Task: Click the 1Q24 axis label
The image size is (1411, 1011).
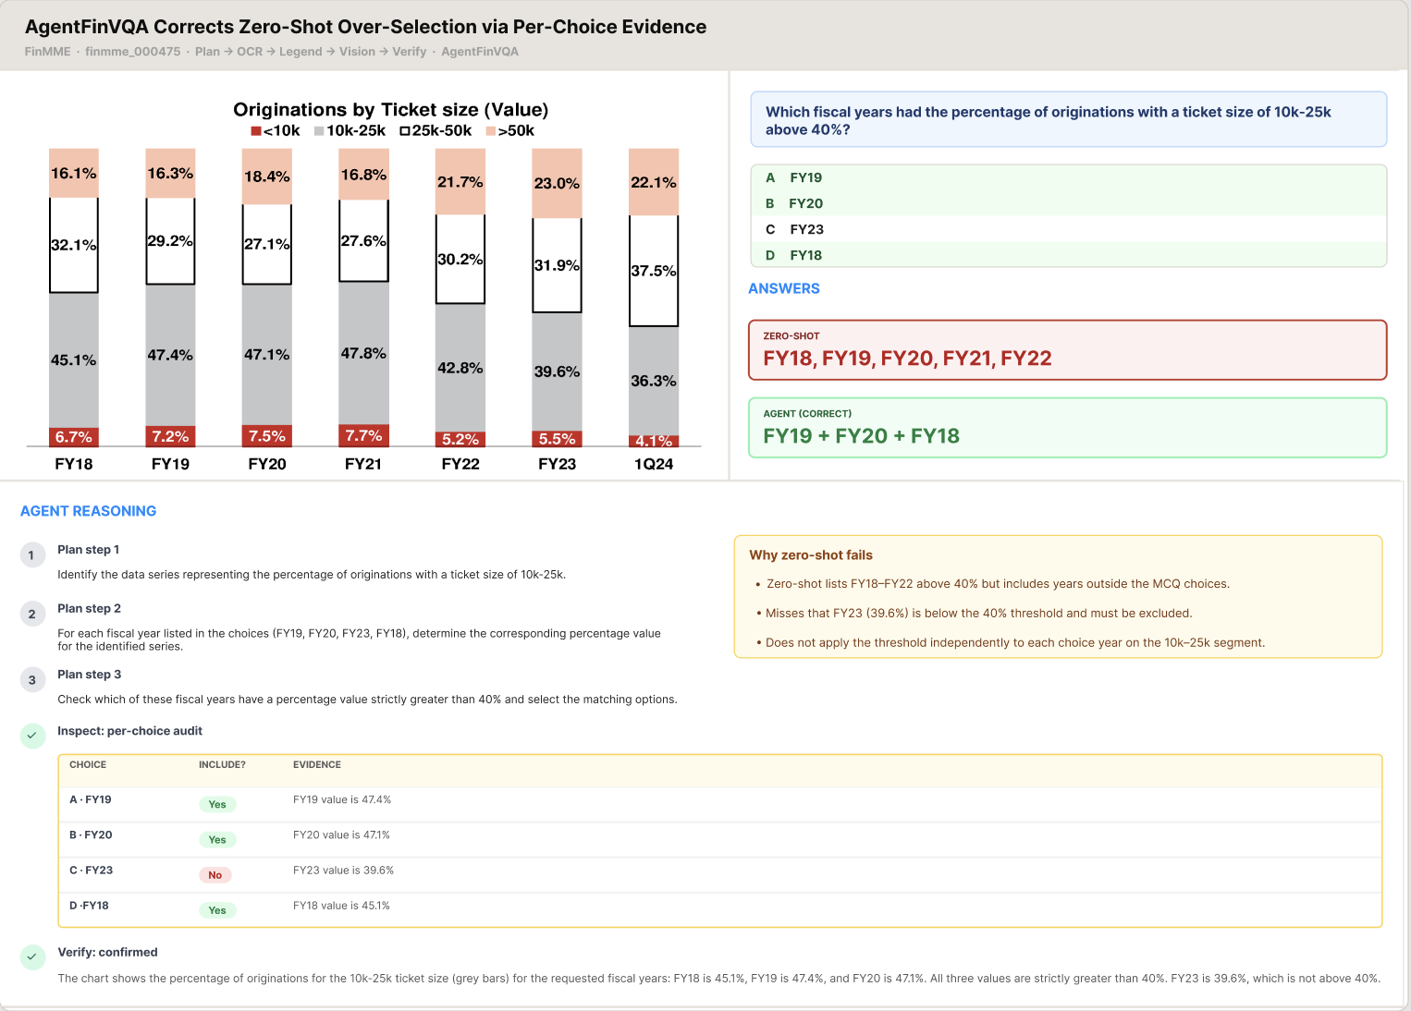Action: click(654, 464)
